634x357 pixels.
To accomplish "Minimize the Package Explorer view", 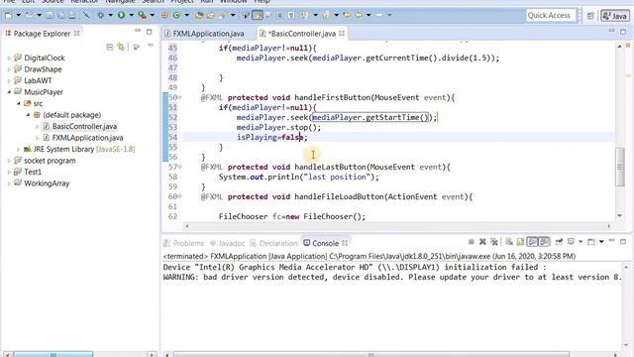I will 138,31.
